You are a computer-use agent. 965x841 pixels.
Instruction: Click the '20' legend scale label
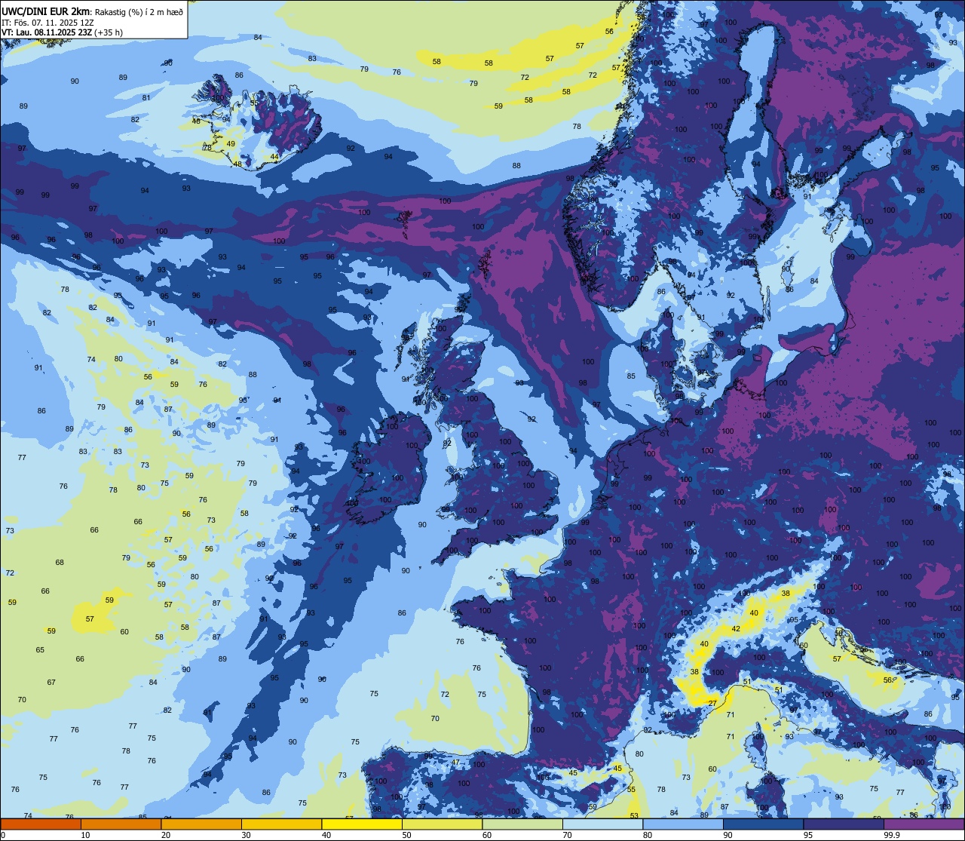(166, 835)
